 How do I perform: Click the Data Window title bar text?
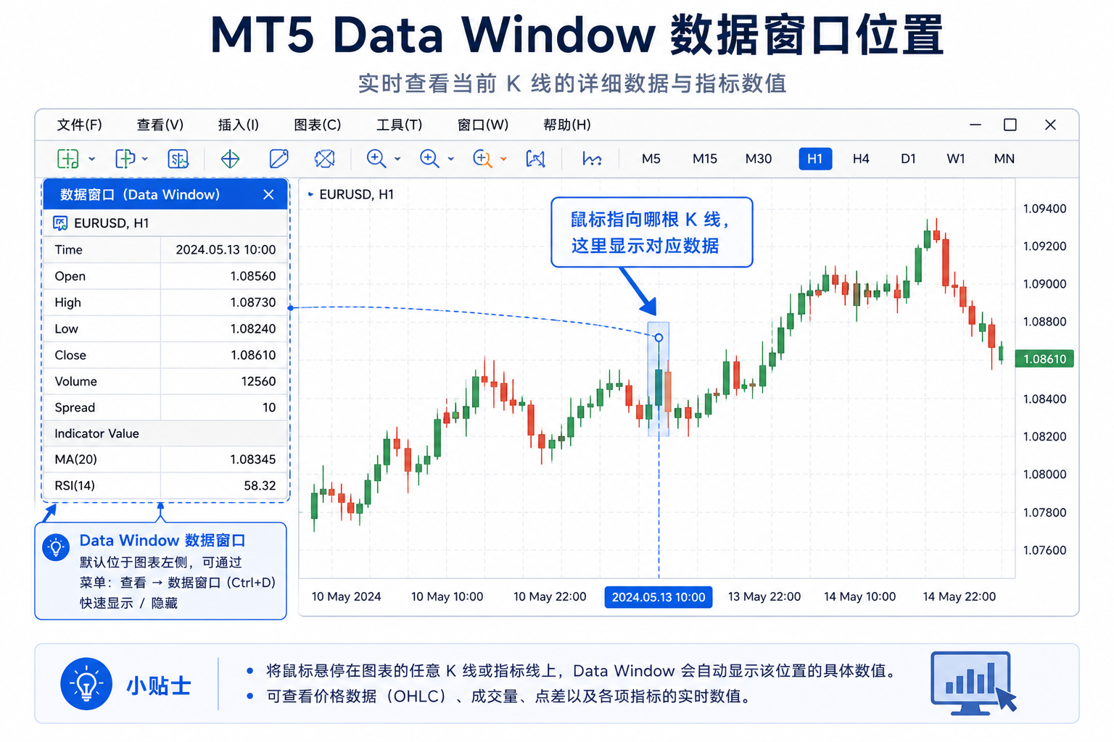140,195
